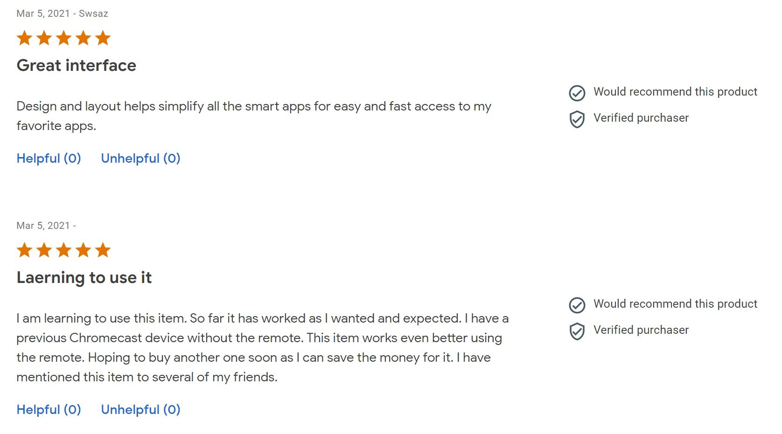
Task: Mark the Great interface review as Unhelpful
Action: [140, 158]
